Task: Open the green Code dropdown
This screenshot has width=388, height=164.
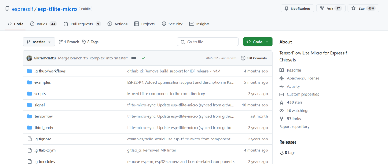Action: (x=257, y=42)
